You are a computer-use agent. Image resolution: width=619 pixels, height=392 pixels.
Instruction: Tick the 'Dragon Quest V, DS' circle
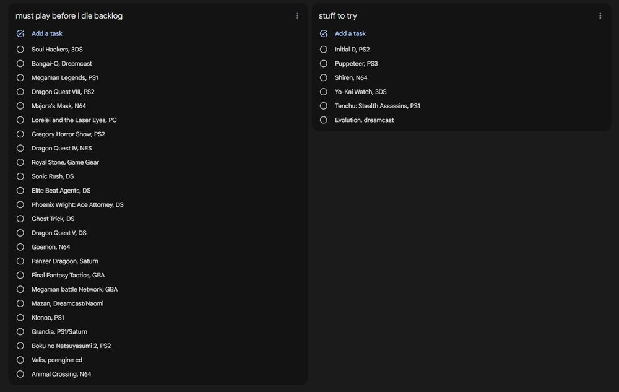point(20,233)
